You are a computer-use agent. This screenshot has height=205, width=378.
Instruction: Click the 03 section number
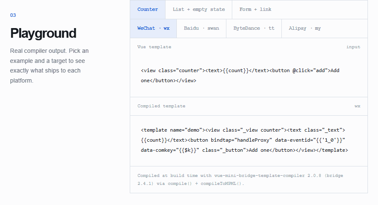tap(13, 15)
